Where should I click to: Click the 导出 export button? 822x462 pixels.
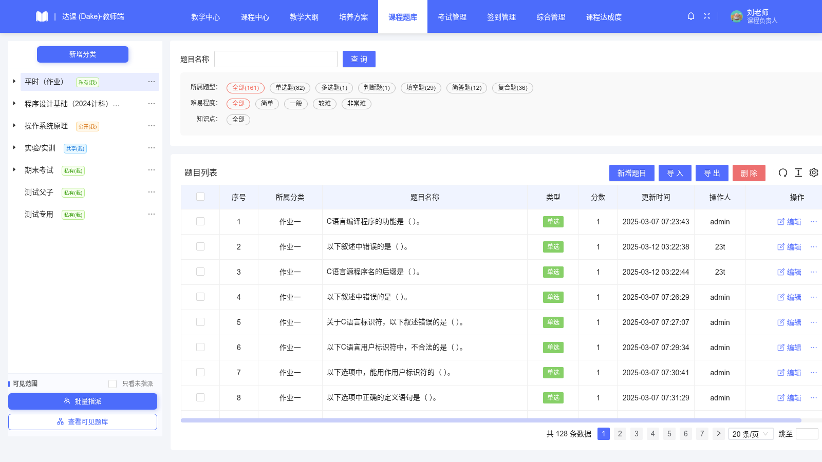(x=712, y=173)
